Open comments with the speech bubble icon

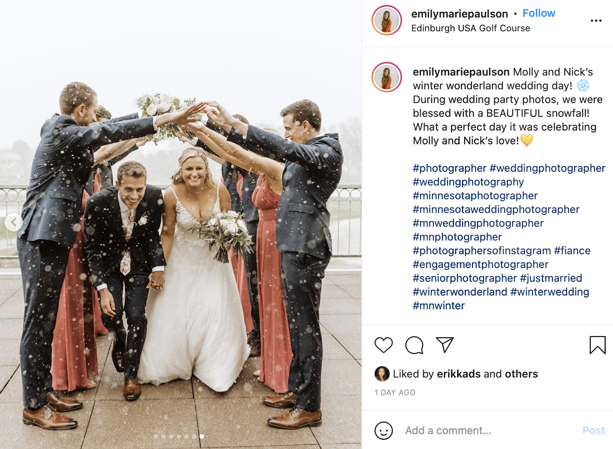coord(414,345)
